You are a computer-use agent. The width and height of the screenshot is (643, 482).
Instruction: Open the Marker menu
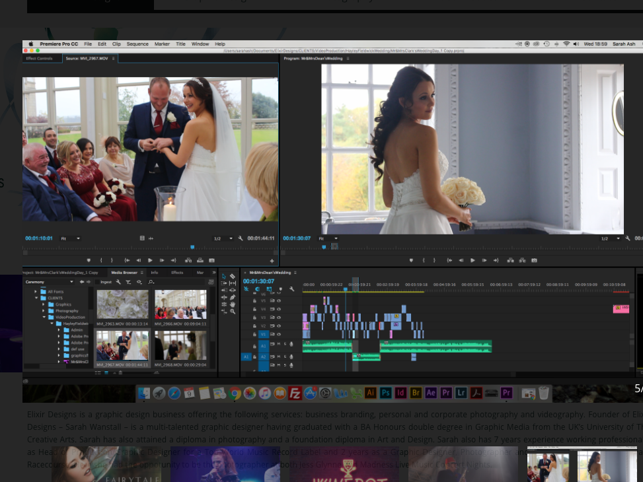162,44
